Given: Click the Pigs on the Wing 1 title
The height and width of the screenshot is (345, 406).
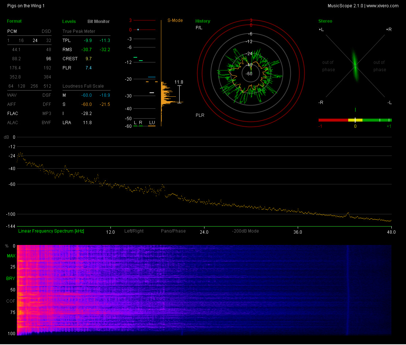Looking at the screenshot, I should (x=26, y=6).
